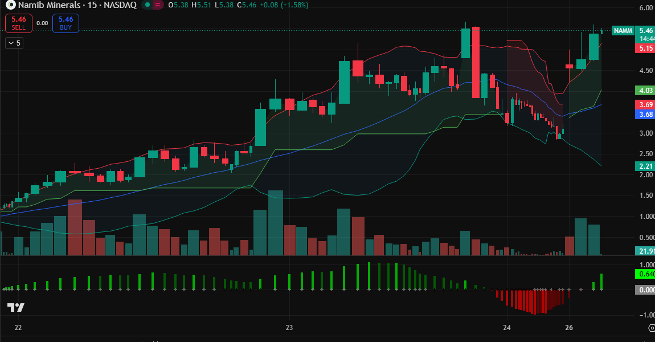The height and width of the screenshot is (342, 655).
Task: Open chart settings via hexagon gear icon
Action: point(651,327)
